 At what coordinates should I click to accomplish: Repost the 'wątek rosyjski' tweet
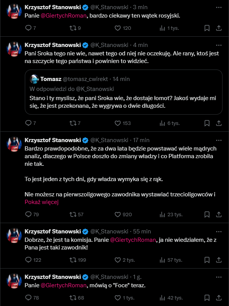point(73,28)
